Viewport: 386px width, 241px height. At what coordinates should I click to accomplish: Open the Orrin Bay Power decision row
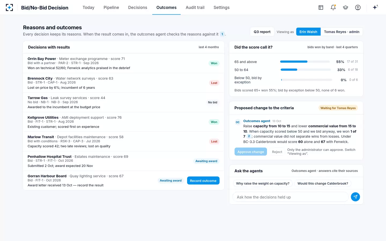[x=124, y=63]
